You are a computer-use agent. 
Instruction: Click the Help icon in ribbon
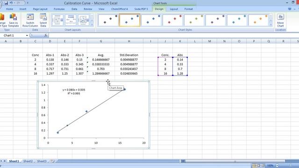[290, 9]
